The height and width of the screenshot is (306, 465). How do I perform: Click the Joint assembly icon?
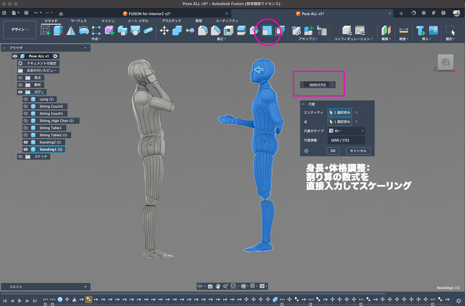[296, 30]
